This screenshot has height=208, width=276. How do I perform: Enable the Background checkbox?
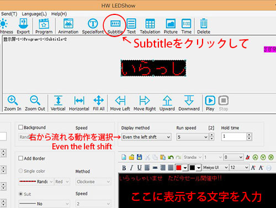click(x=20, y=127)
